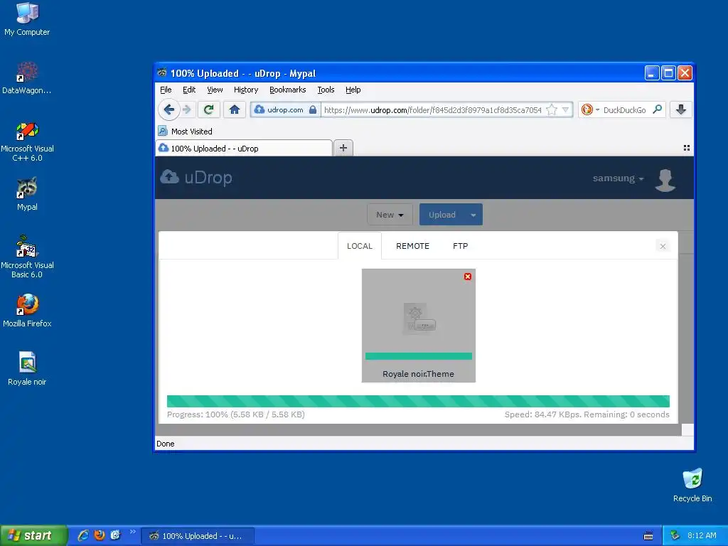Open a new tab with plus button
The width and height of the screenshot is (728, 546).
pos(343,148)
